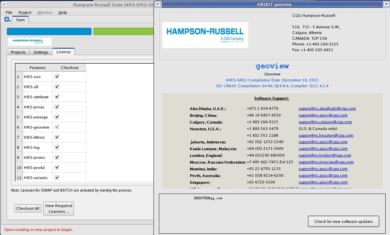This screenshot has height=235, width=390.
Task: Open the Moscow support email link
Action: [326, 162]
